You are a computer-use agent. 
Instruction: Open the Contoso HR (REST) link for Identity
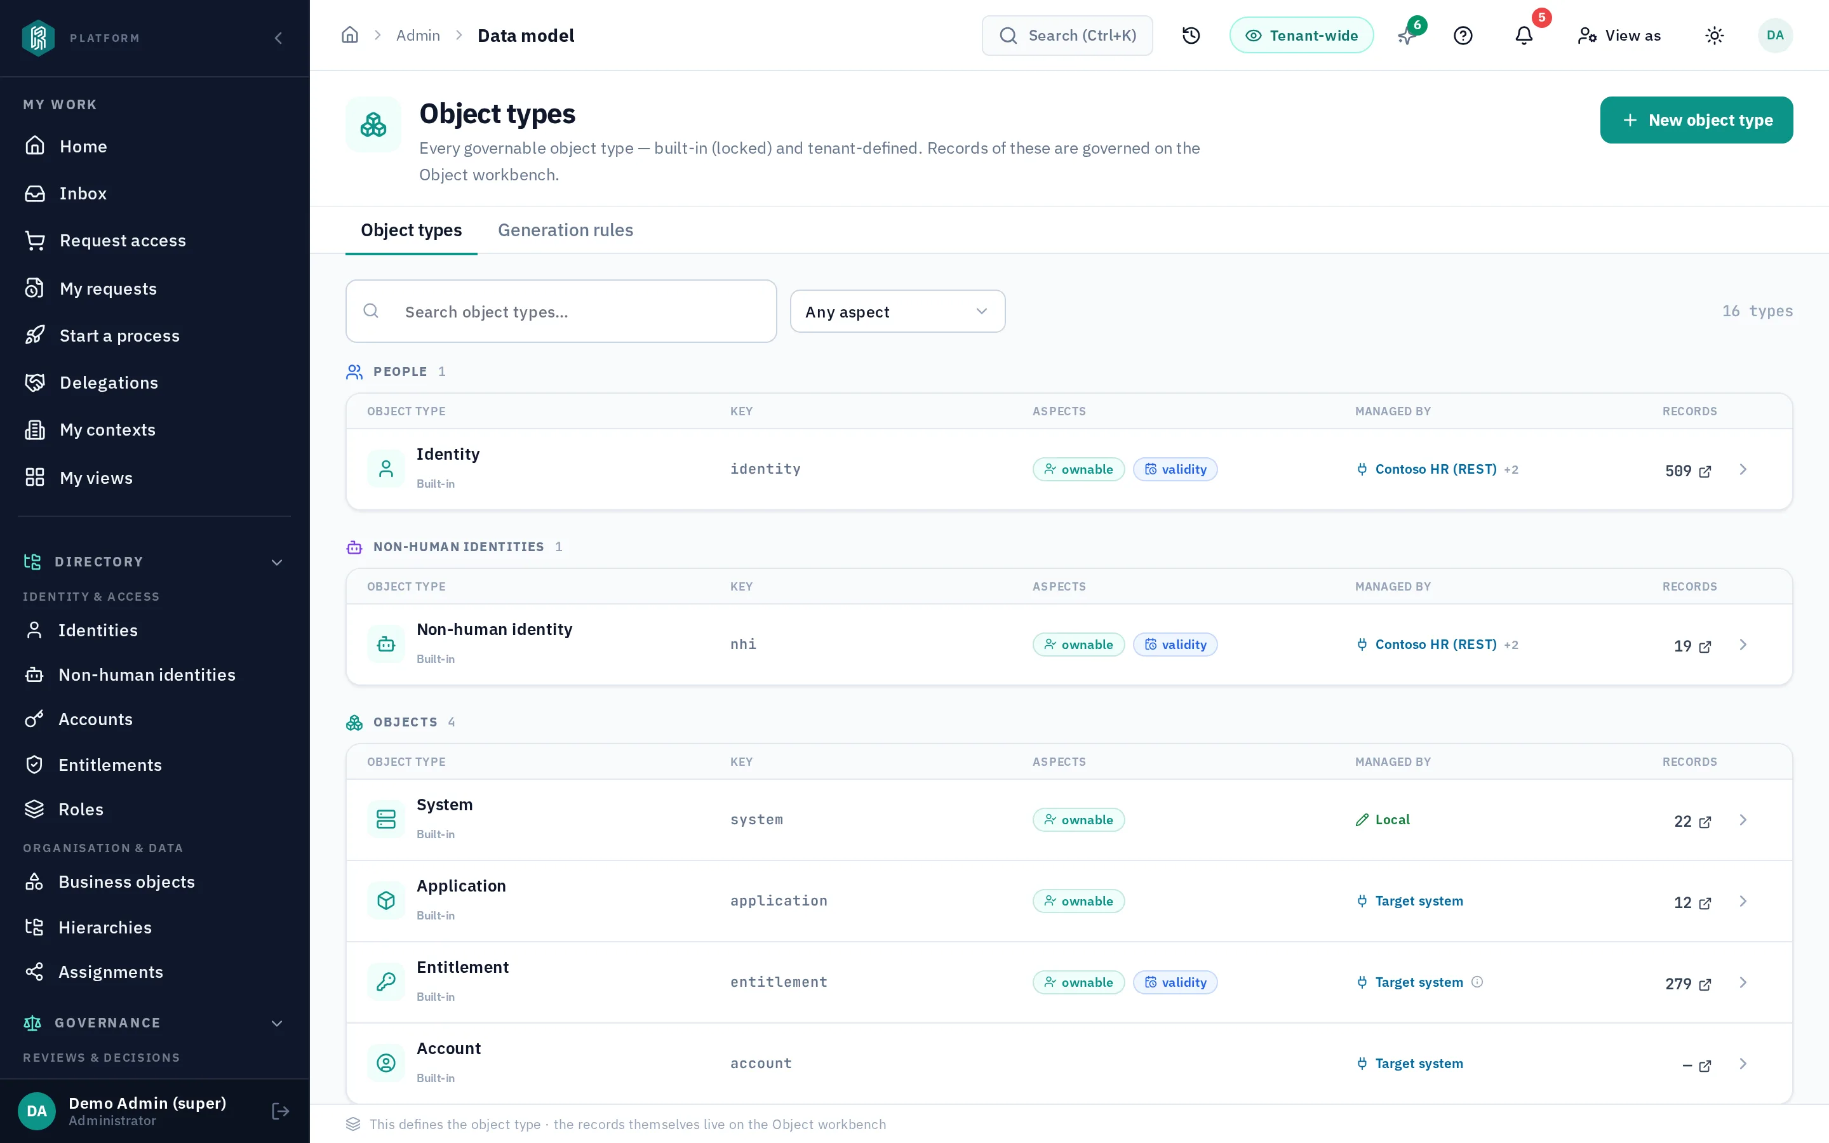(1435, 469)
